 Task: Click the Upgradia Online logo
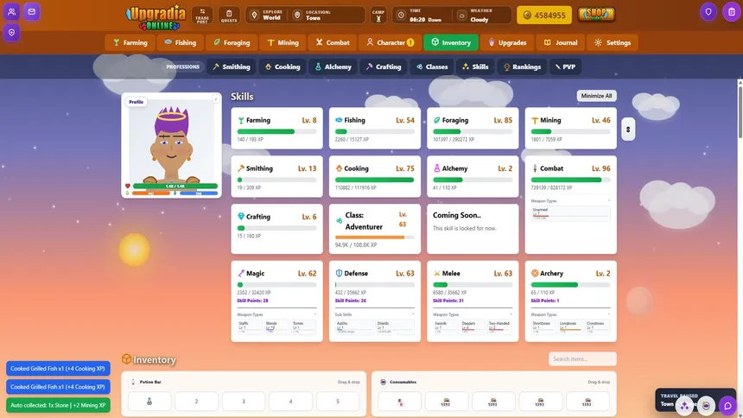coord(156,17)
